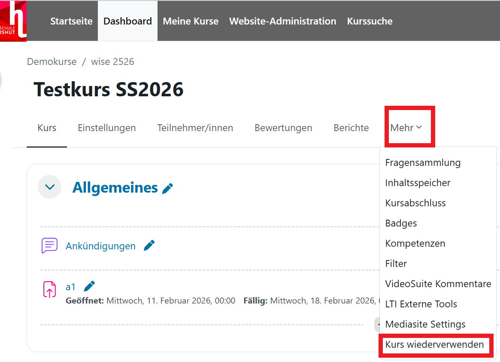Screen dimensions: 500x362
Task: Open LTI Externe Tools
Action: pyautogui.click(x=421, y=304)
